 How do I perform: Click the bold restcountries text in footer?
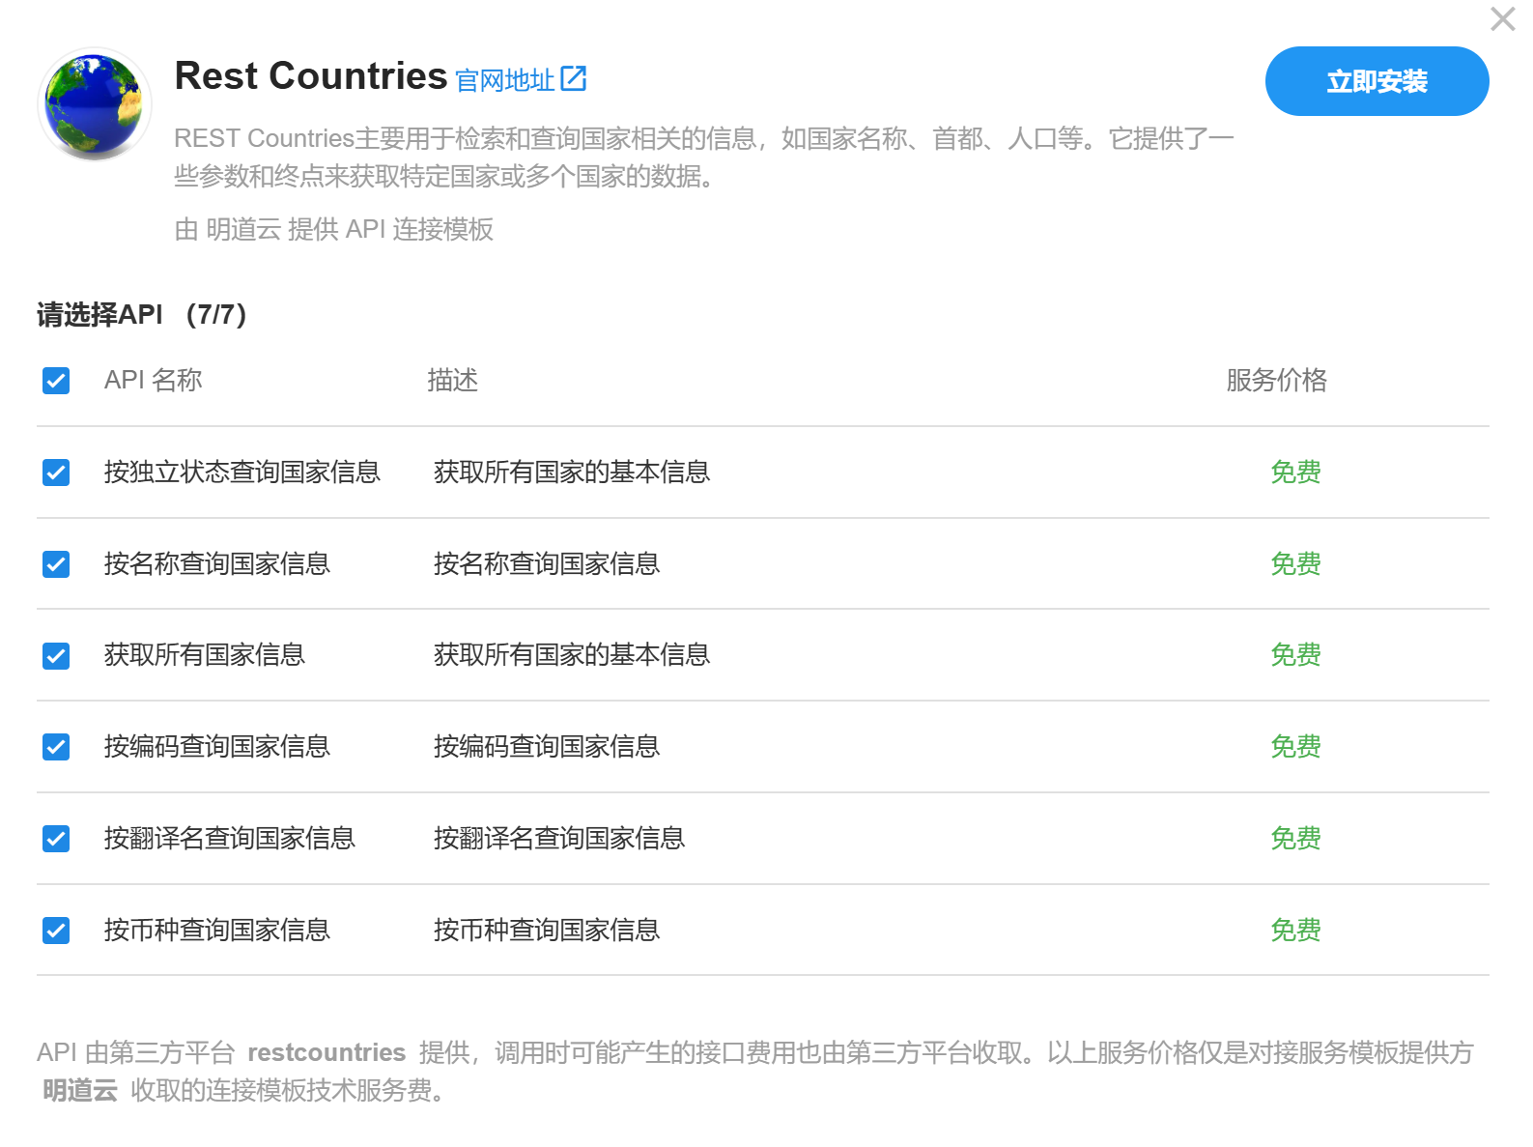coord(326,1052)
